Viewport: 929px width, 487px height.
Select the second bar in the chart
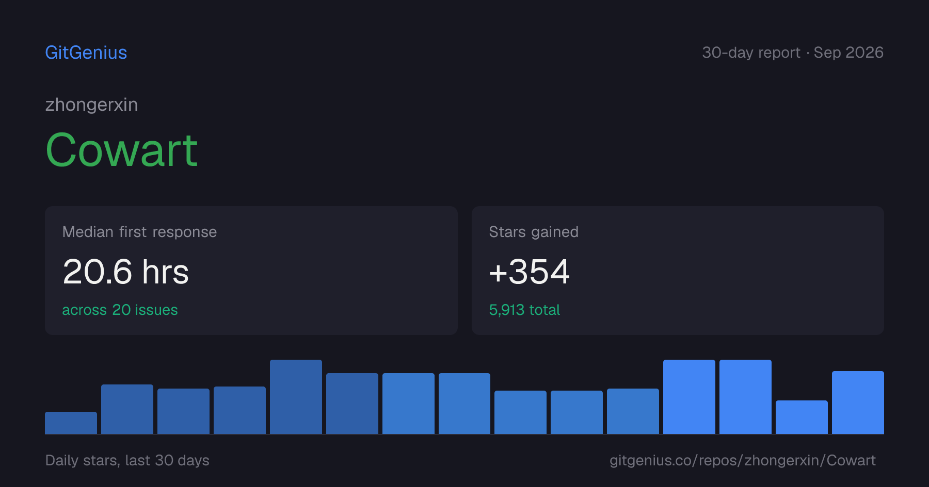[127, 409]
